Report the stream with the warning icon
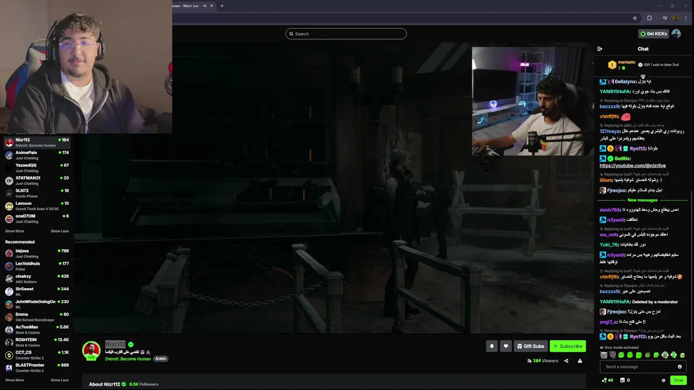The height and width of the screenshot is (390, 694). coord(580,361)
